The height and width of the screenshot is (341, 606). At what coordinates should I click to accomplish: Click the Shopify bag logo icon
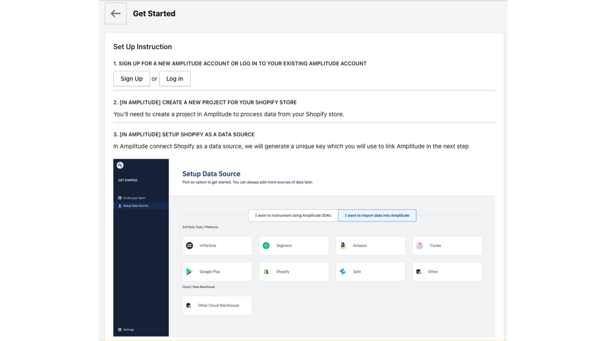[266, 272]
